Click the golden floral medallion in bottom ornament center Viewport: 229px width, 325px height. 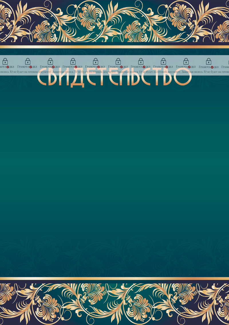[114, 304]
